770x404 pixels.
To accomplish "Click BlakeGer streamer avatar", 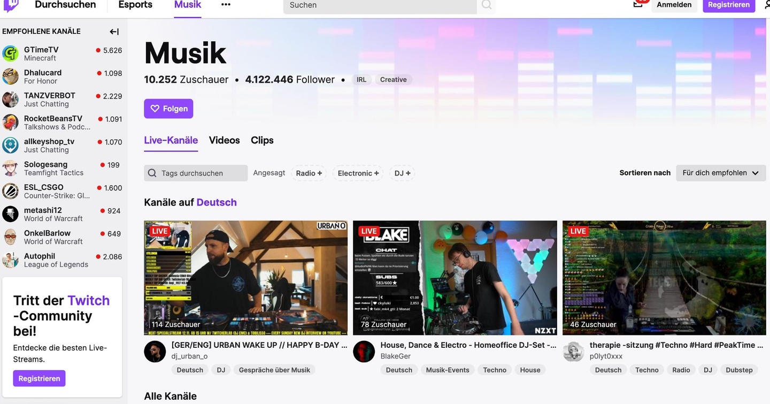I will [x=364, y=351].
